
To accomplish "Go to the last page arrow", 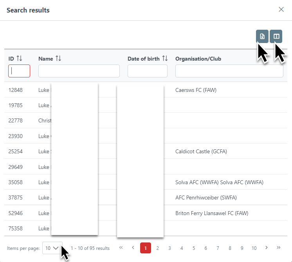I will click(278, 248).
